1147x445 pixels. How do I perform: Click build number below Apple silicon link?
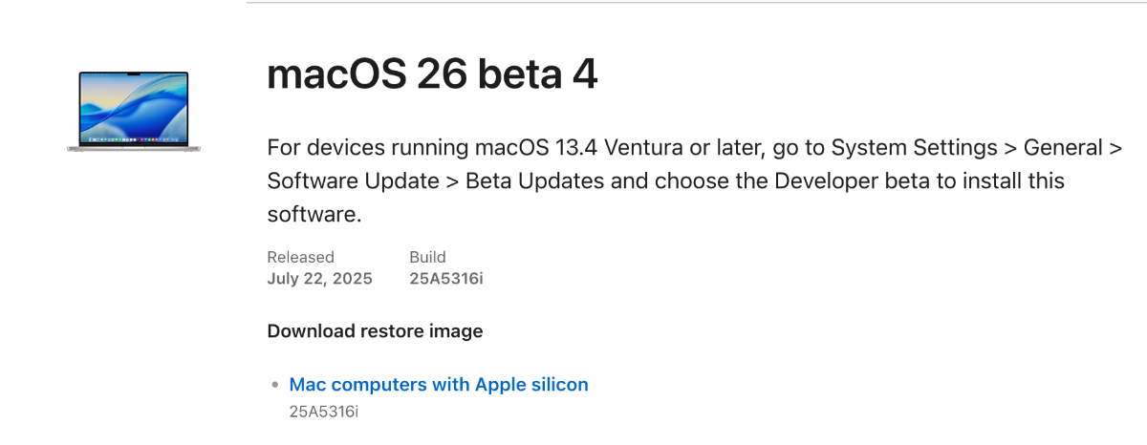click(x=324, y=412)
